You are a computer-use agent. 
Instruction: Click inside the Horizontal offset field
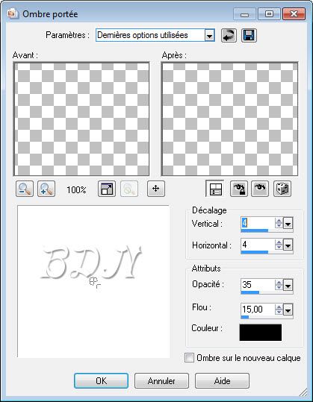257,245
